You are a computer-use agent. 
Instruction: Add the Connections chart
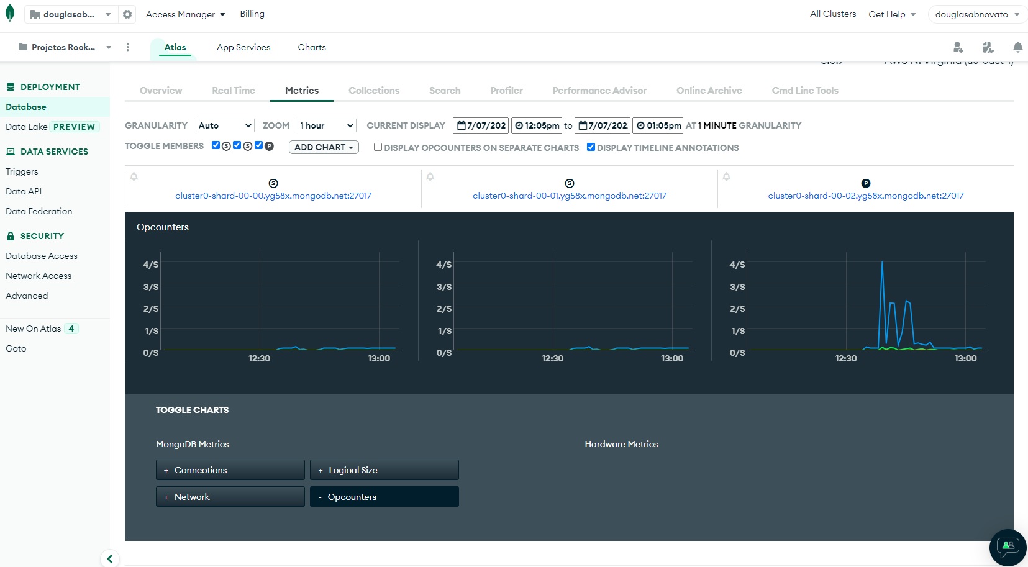click(x=230, y=470)
